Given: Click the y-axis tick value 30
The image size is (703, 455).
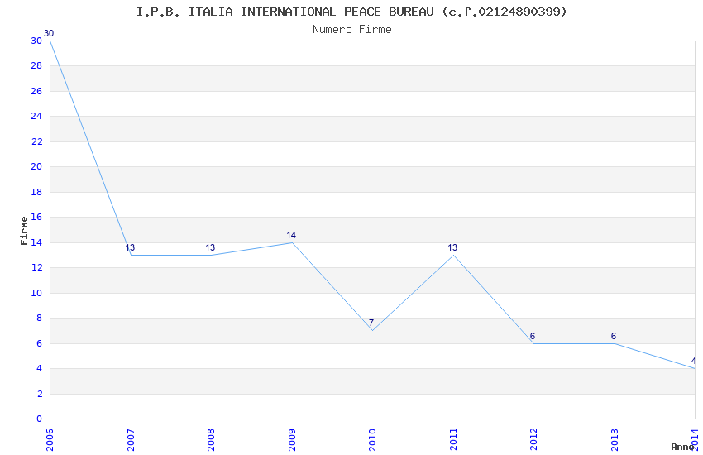Looking at the screenshot, I should [36, 41].
